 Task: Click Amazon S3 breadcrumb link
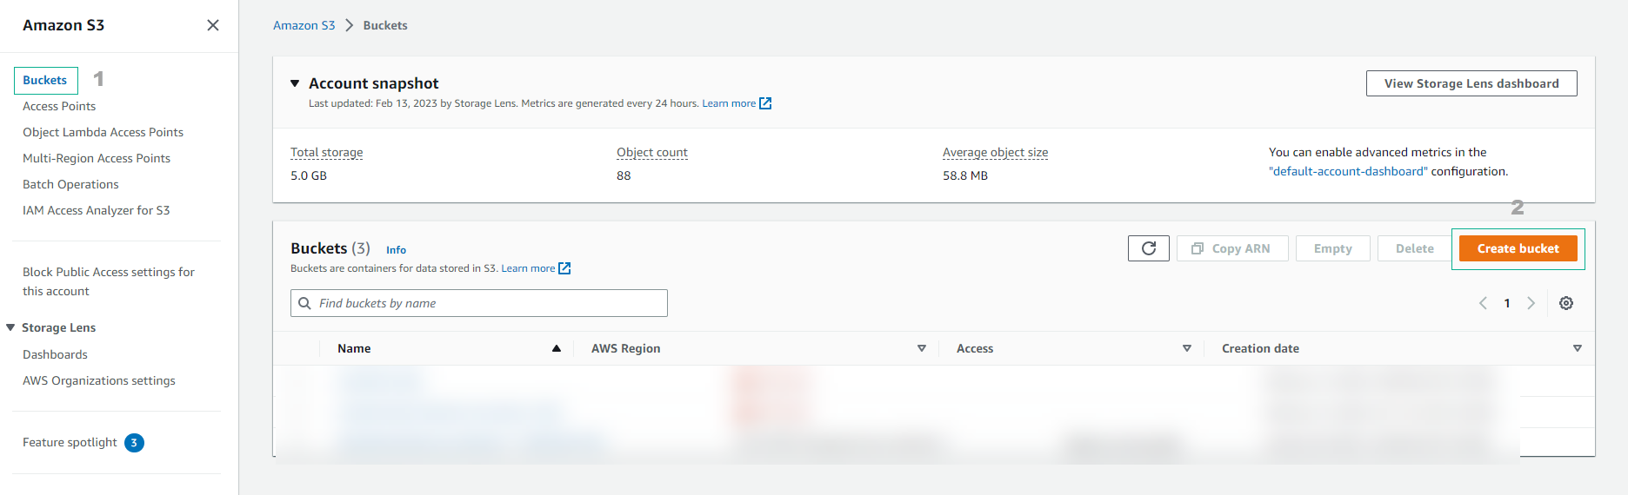click(304, 25)
